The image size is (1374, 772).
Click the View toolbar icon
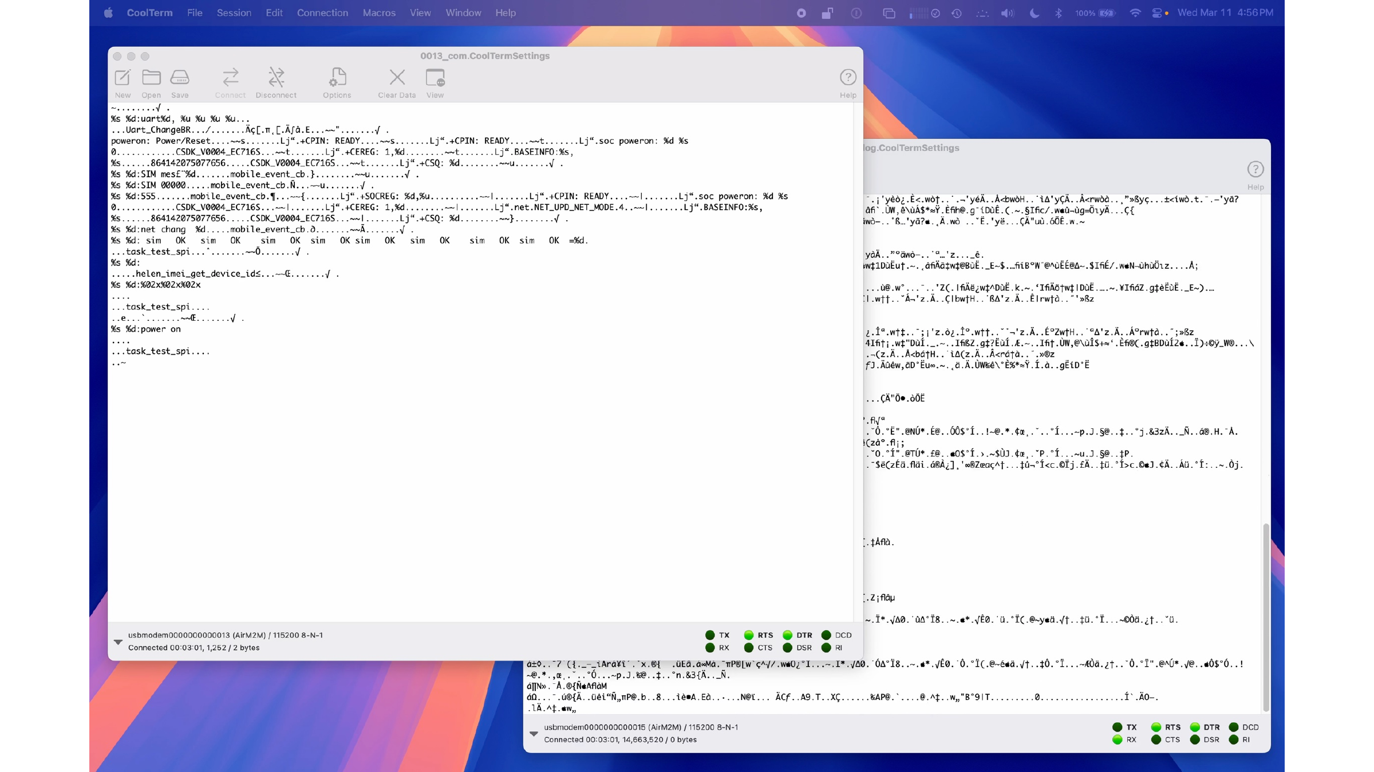click(435, 83)
